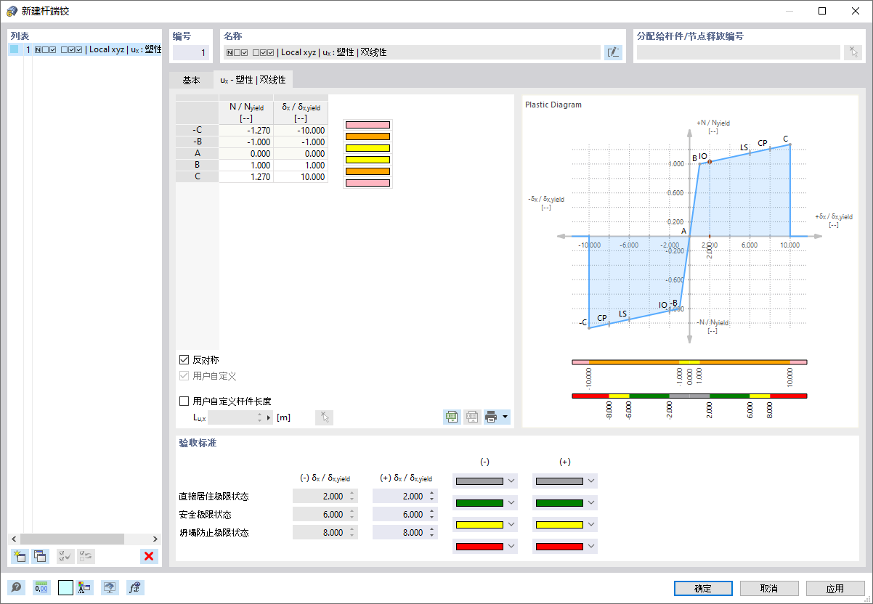The height and width of the screenshot is (604, 873).
Task: Edit name with pencil icon
Action: 614,52
